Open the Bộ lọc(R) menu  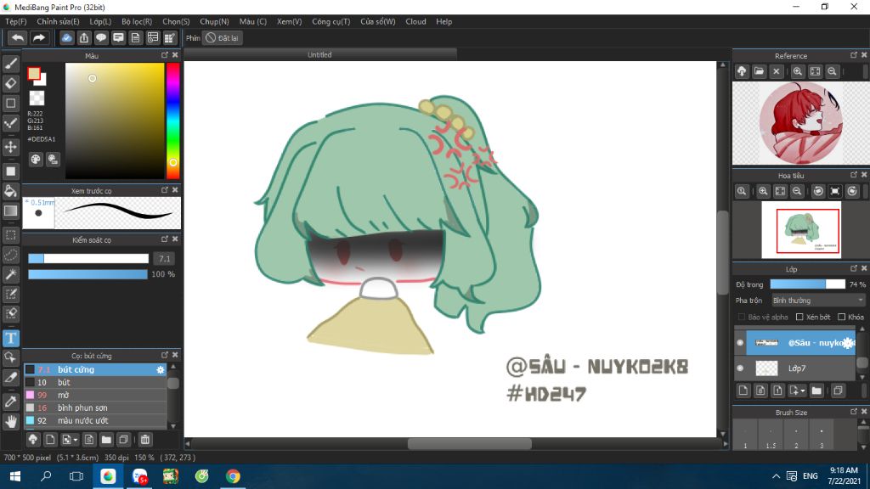point(137,21)
